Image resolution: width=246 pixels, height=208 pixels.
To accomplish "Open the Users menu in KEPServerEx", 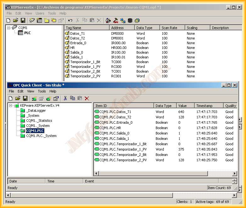I will coord(40,13).
